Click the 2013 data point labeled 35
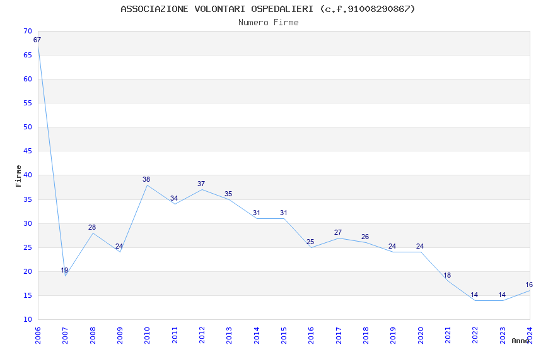This screenshot has height=347, width=536. pos(228,194)
